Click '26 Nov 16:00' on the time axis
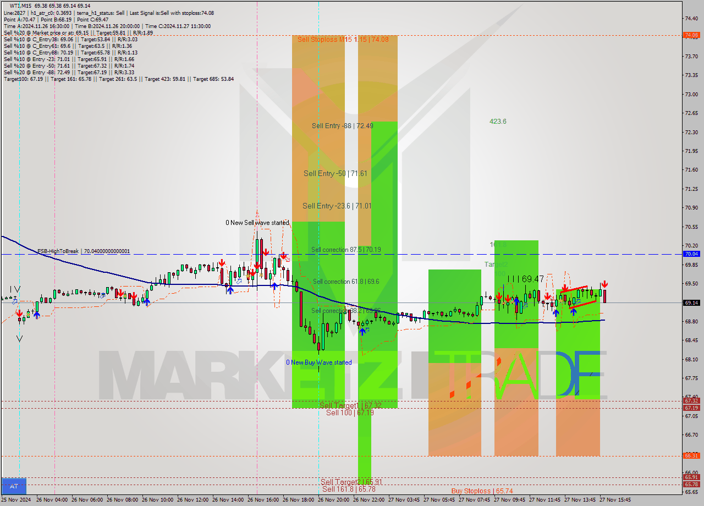Screen dimensions: 704x506 coord(262,500)
